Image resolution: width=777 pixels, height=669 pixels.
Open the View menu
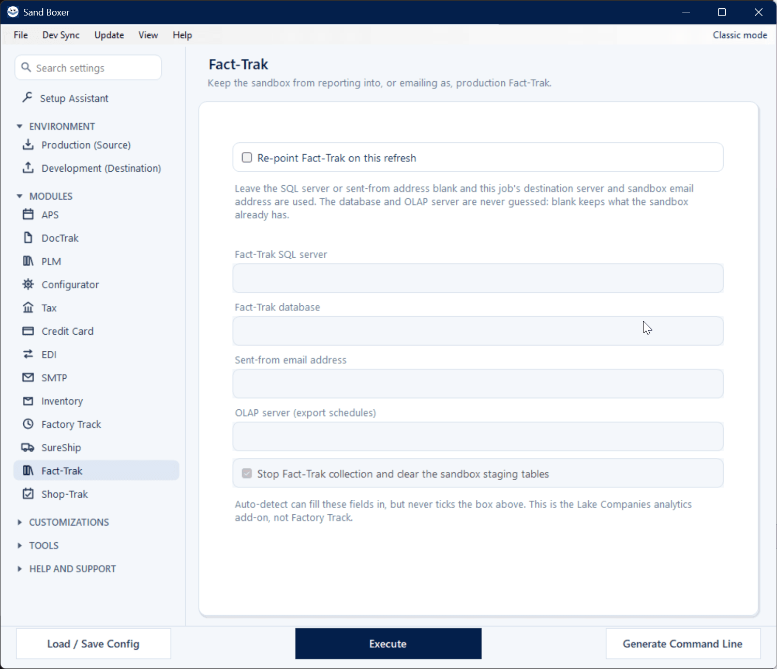point(148,35)
